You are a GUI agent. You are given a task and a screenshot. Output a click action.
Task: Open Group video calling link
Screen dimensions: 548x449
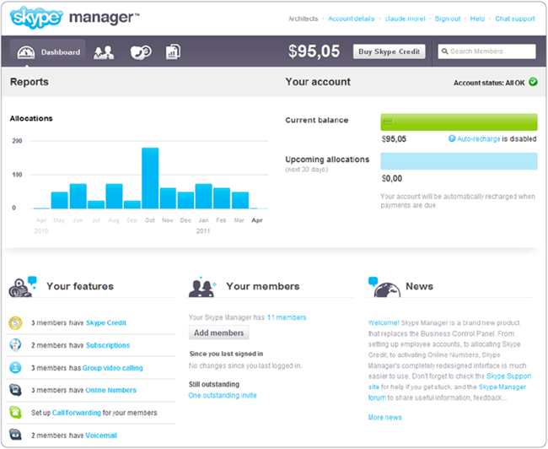(x=112, y=368)
